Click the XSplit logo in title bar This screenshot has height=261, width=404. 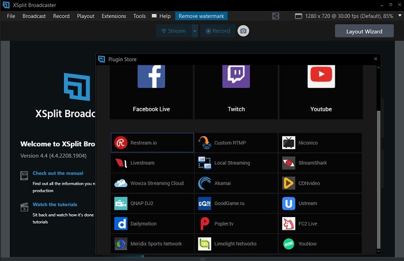[x=6, y=5]
